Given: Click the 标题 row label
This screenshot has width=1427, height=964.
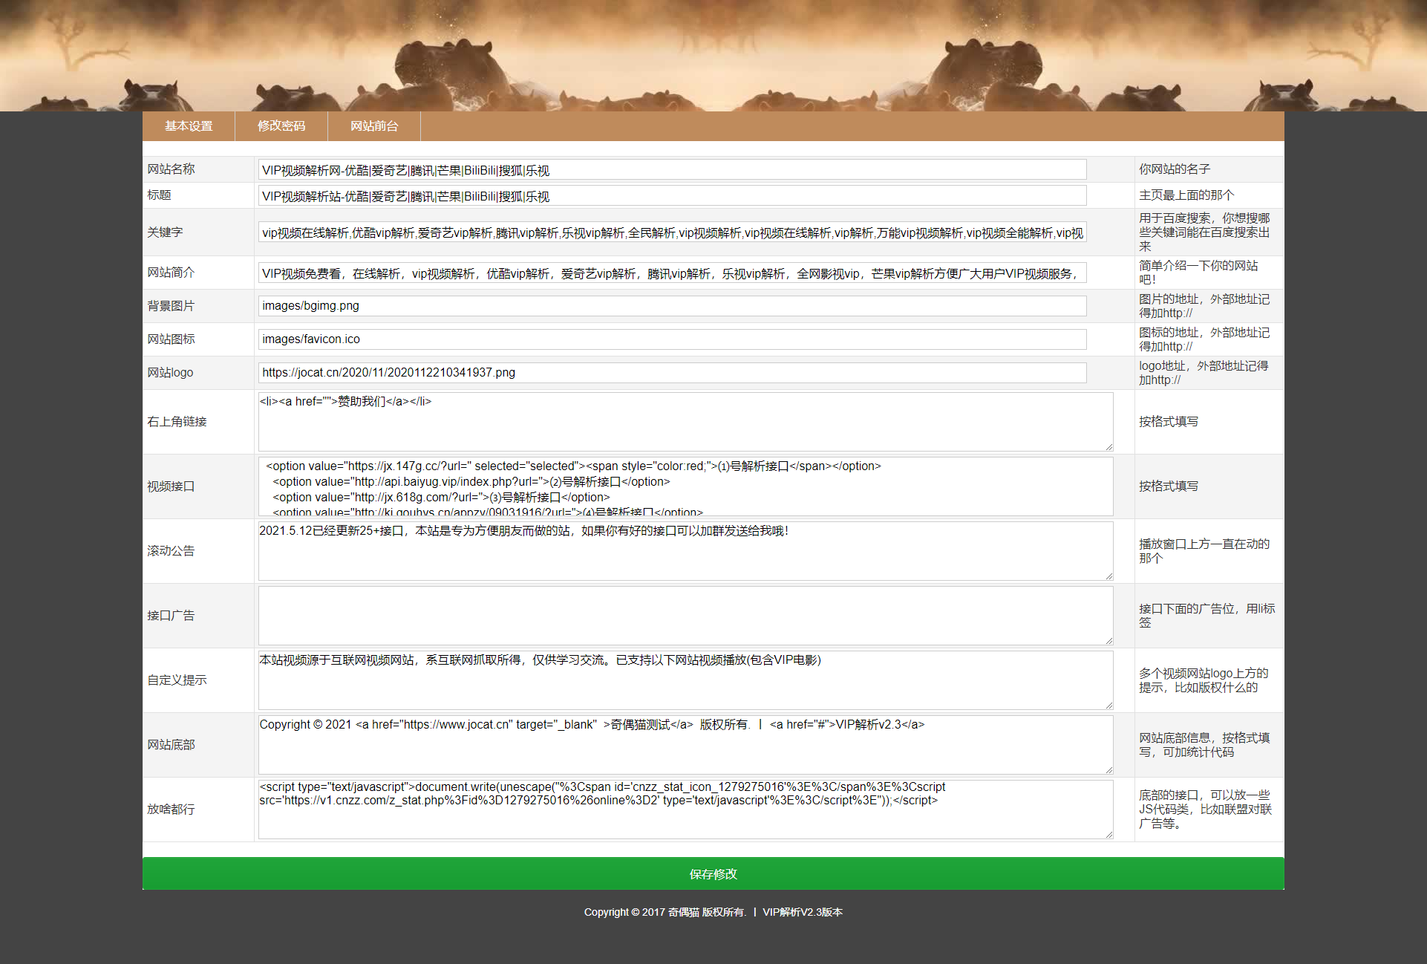Looking at the screenshot, I should point(159,195).
